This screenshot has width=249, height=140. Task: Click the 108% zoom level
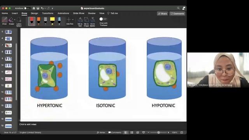click(x=175, y=132)
